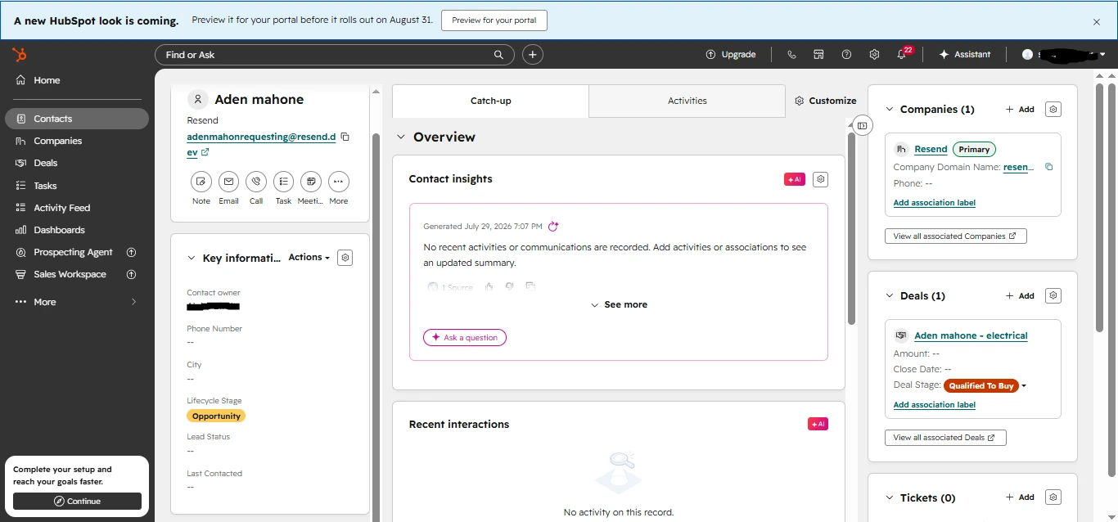This screenshot has height=522, width=1118.
Task: Open the Deal Stage Qualified To Buy dropdown
Action: [985, 385]
